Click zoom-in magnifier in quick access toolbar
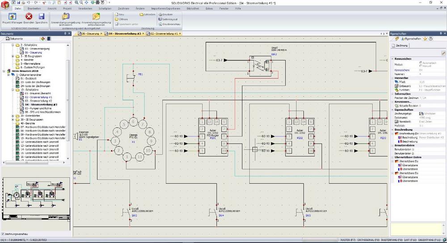This screenshot has width=447, height=243. [x=76, y=3]
